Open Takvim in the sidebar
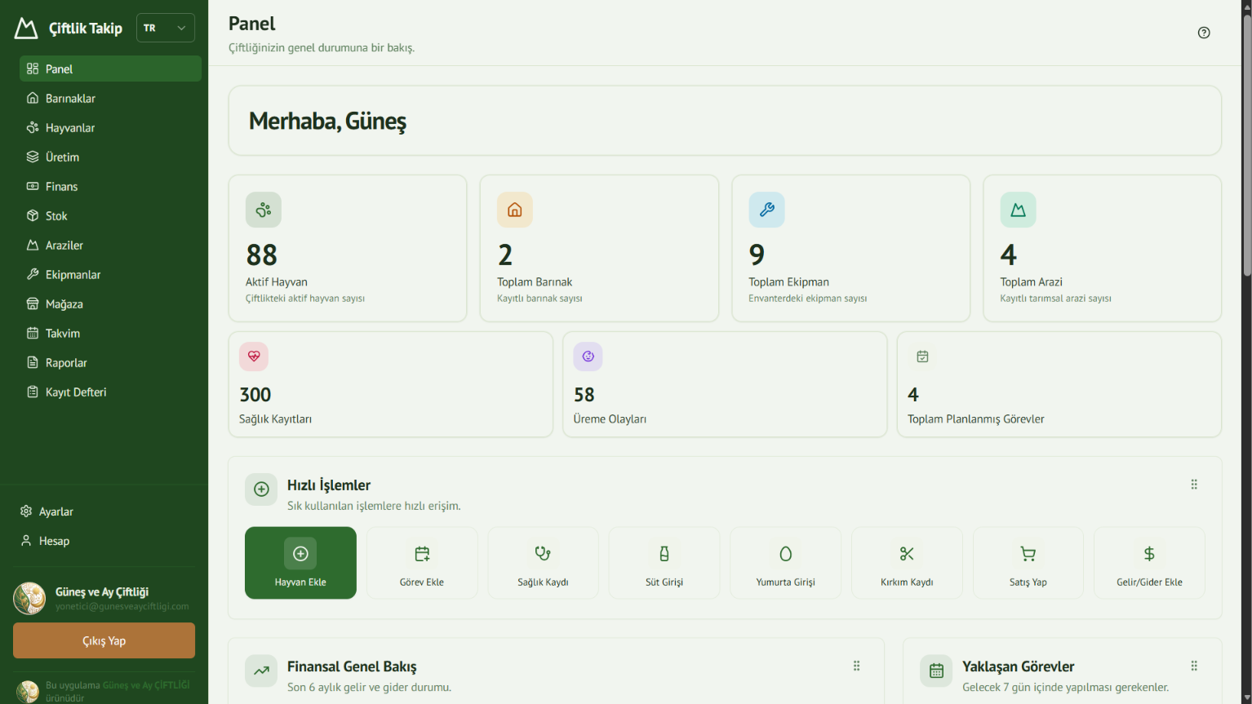Image resolution: width=1252 pixels, height=704 pixels. point(110,333)
